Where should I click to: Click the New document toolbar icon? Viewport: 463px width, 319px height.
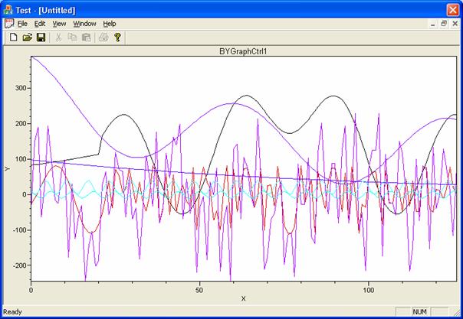tap(13, 37)
